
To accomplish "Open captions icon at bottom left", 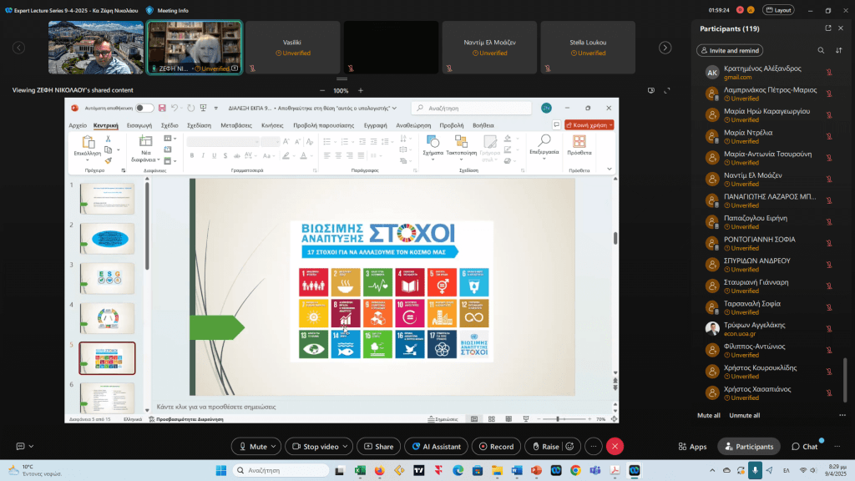I will coord(20,446).
